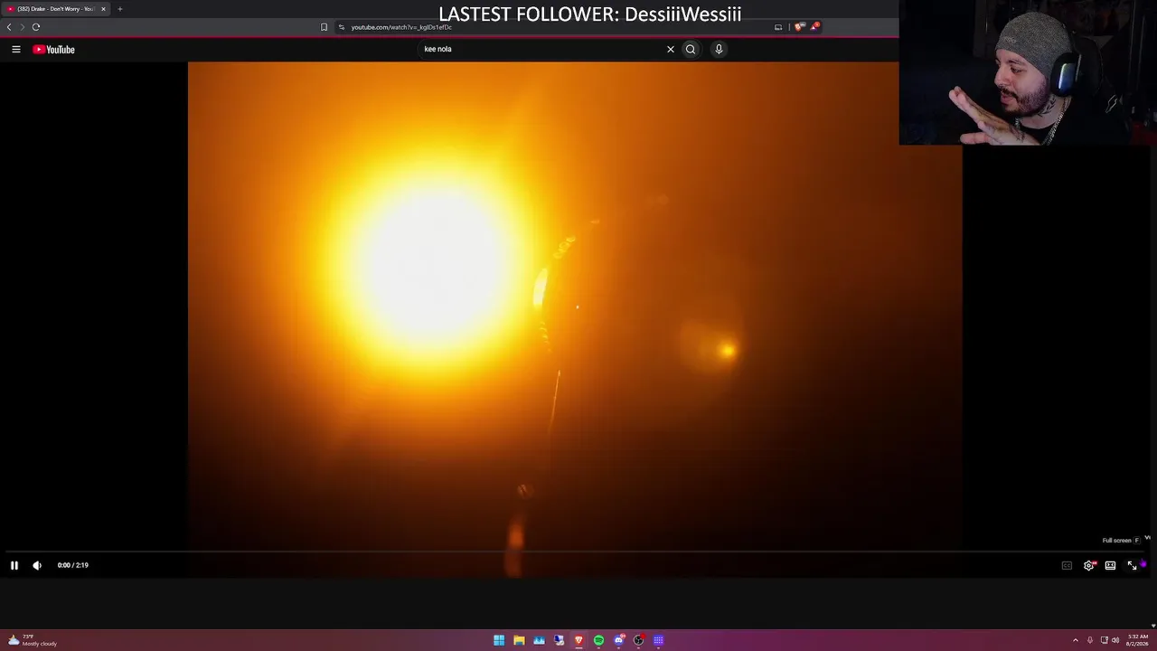Run search with magnifying glass button
The image size is (1157, 651).
click(x=691, y=49)
